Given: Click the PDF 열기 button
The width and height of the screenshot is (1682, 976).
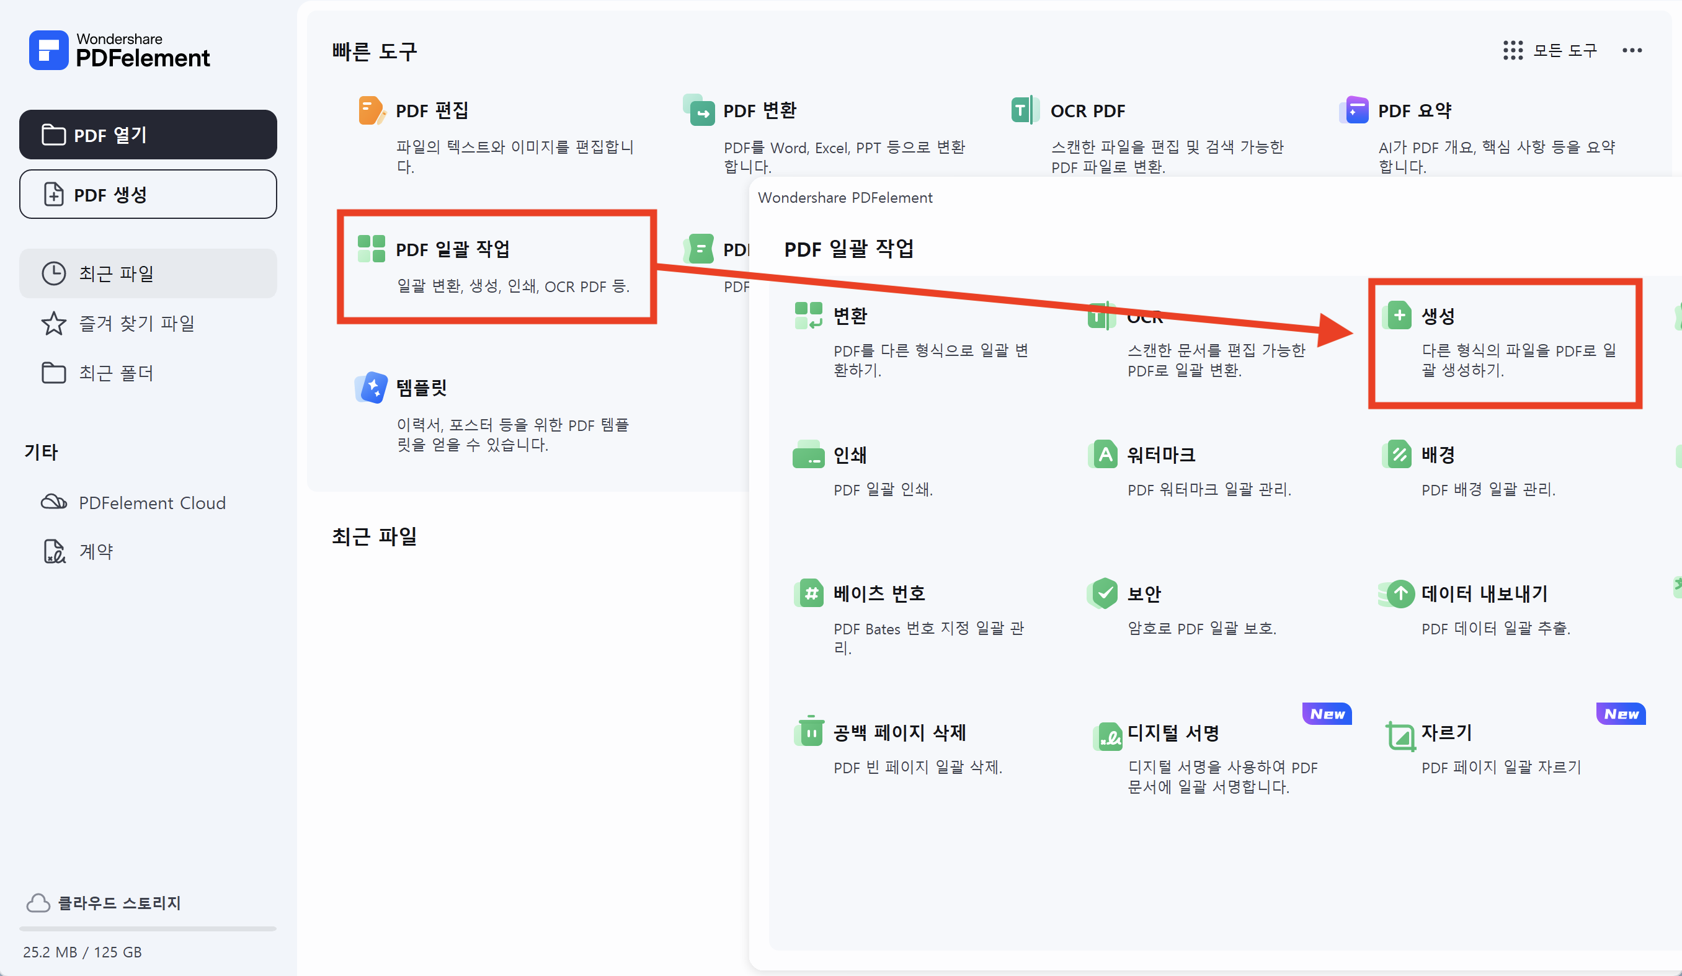Looking at the screenshot, I should click(148, 134).
